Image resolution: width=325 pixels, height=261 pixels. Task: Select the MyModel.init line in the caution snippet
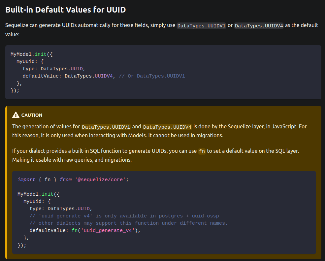39,194
